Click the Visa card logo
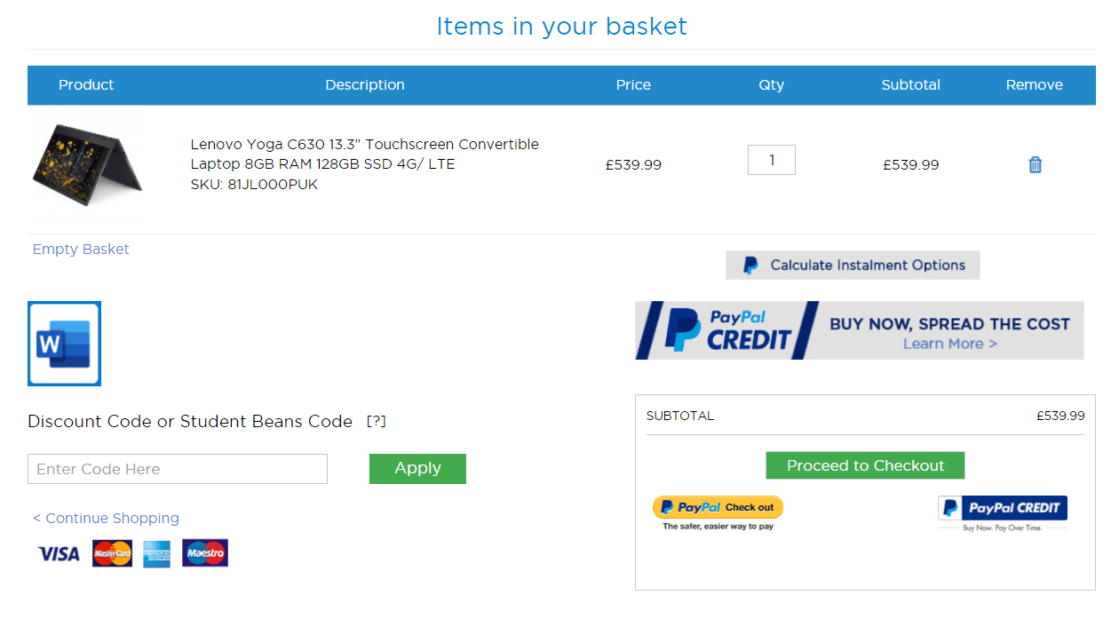This screenshot has width=1119, height=619. point(59,553)
